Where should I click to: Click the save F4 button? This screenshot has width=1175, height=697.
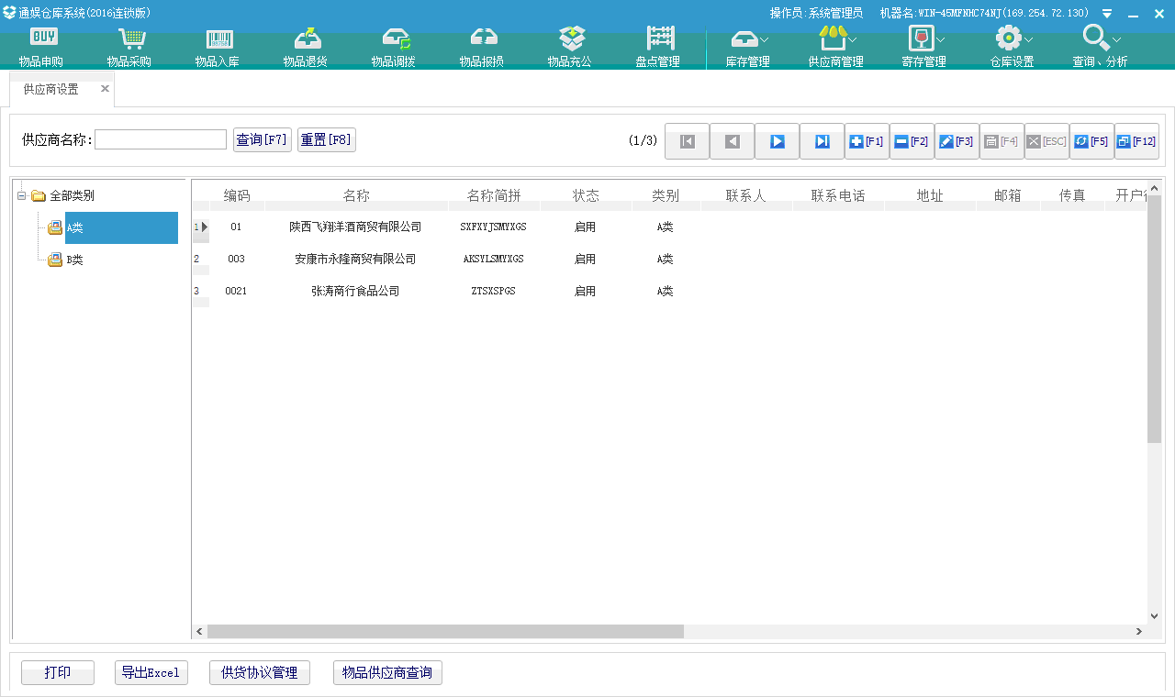click(x=1002, y=141)
